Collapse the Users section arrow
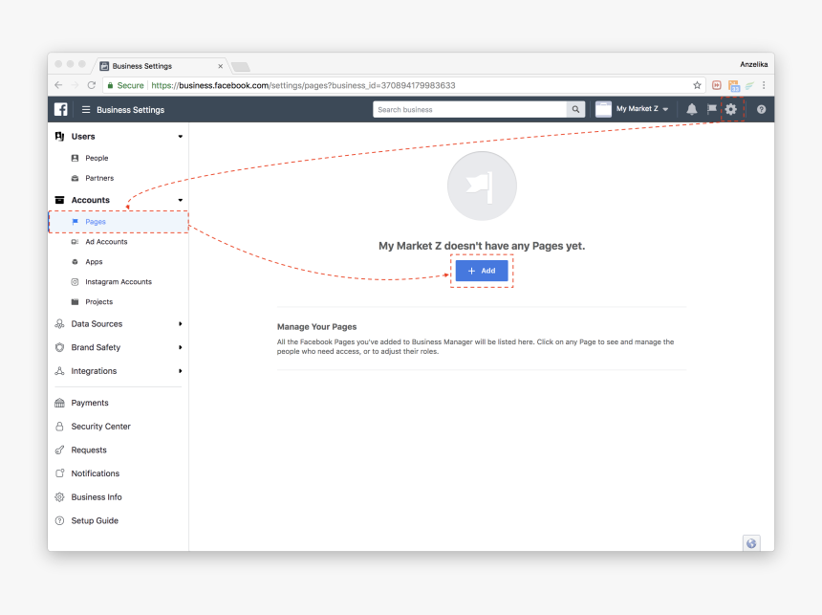 (181, 137)
